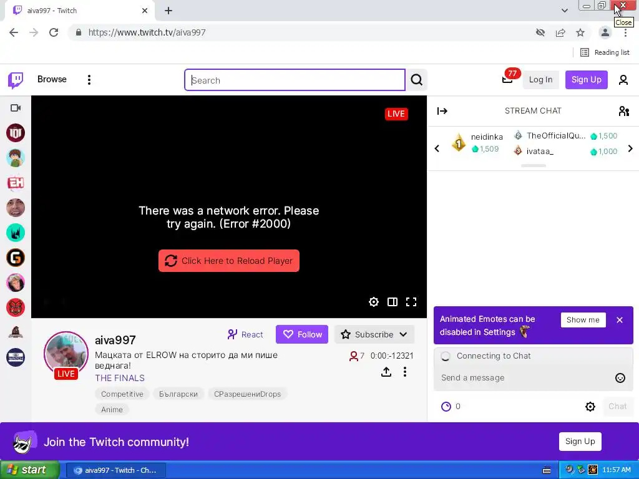Open the sidebar channel with EH avatar

pyautogui.click(x=16, y=183)
